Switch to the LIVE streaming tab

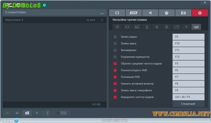[134, 13]
